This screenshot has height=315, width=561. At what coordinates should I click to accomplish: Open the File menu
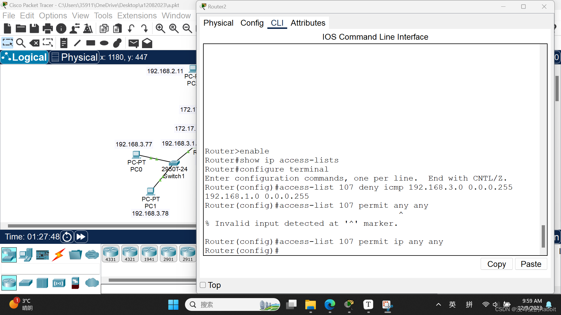click(x=9, y=15)
